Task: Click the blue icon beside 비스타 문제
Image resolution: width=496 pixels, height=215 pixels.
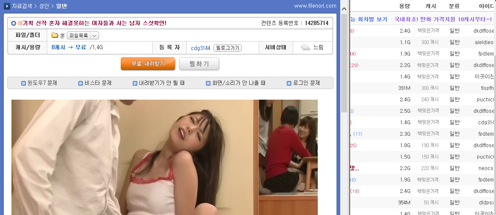Action: coord(81,83)
